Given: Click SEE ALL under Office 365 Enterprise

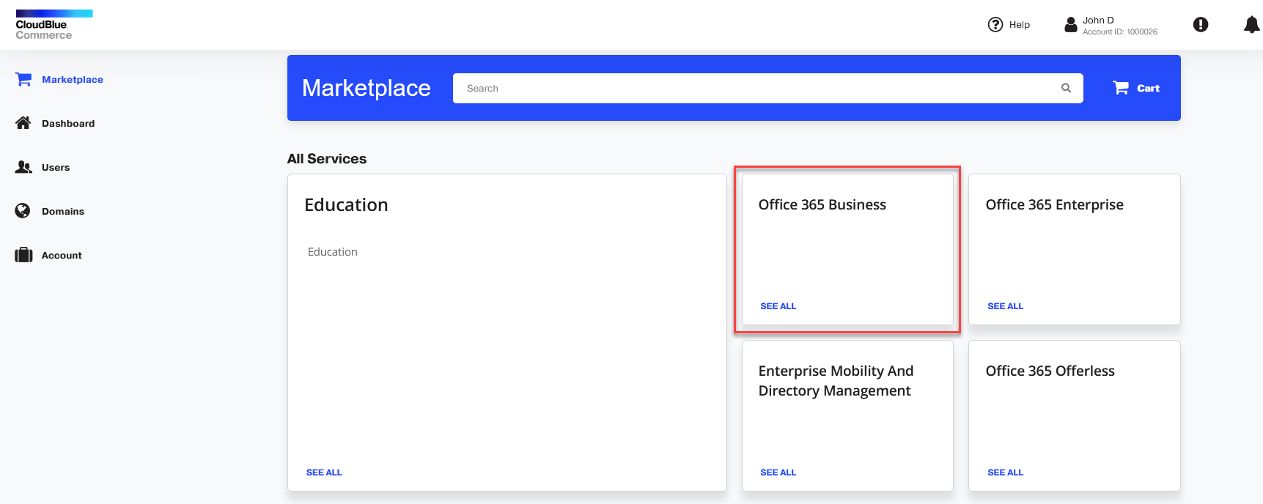Looking at the screenshot, I should [1005, 306].
